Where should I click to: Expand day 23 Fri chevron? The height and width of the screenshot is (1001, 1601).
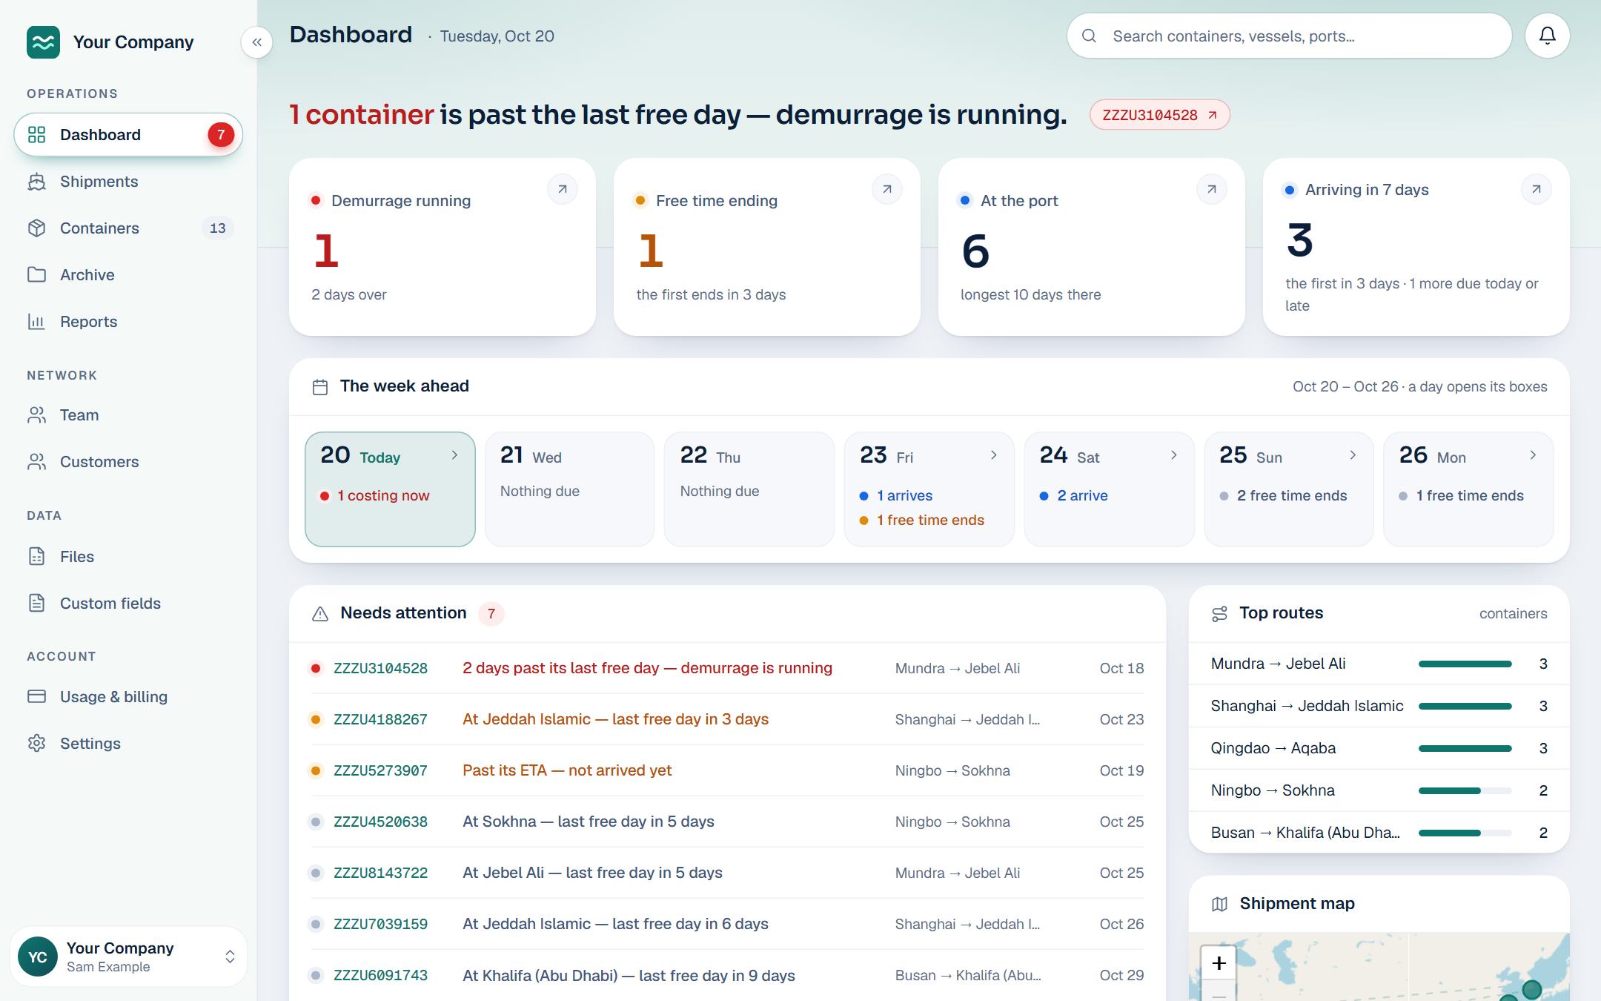click(x=994, y=455)
